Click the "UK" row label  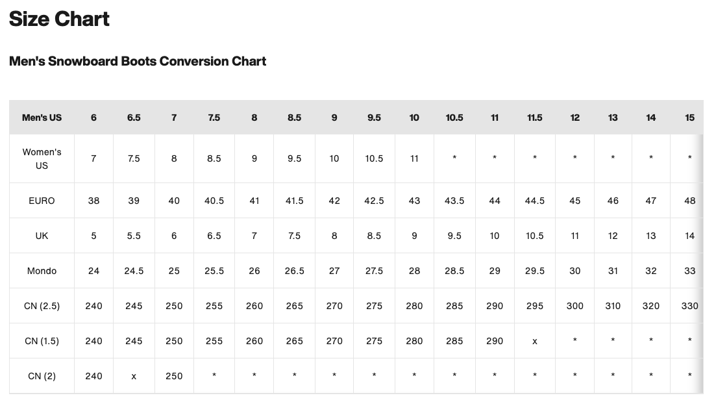[42, 236]
